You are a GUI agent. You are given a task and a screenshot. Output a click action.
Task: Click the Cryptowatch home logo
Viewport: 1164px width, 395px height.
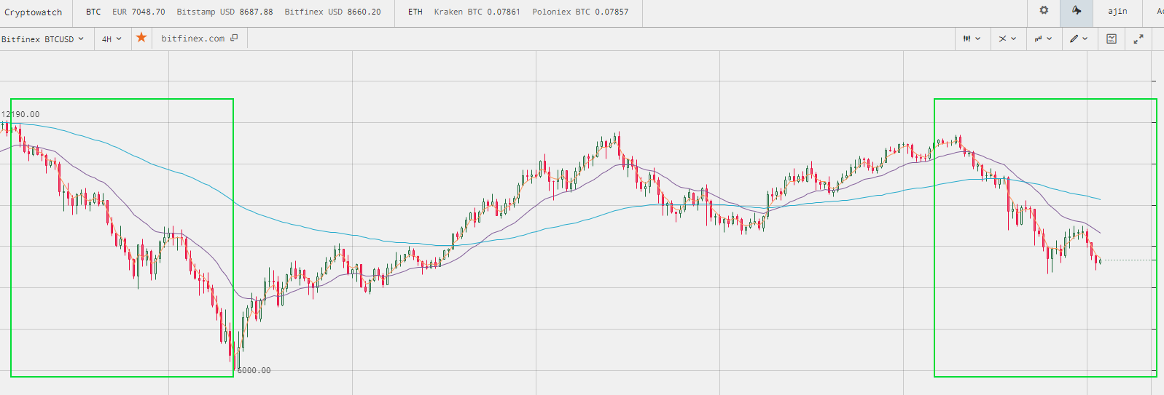pyautogui.click(x=34, y=12)
